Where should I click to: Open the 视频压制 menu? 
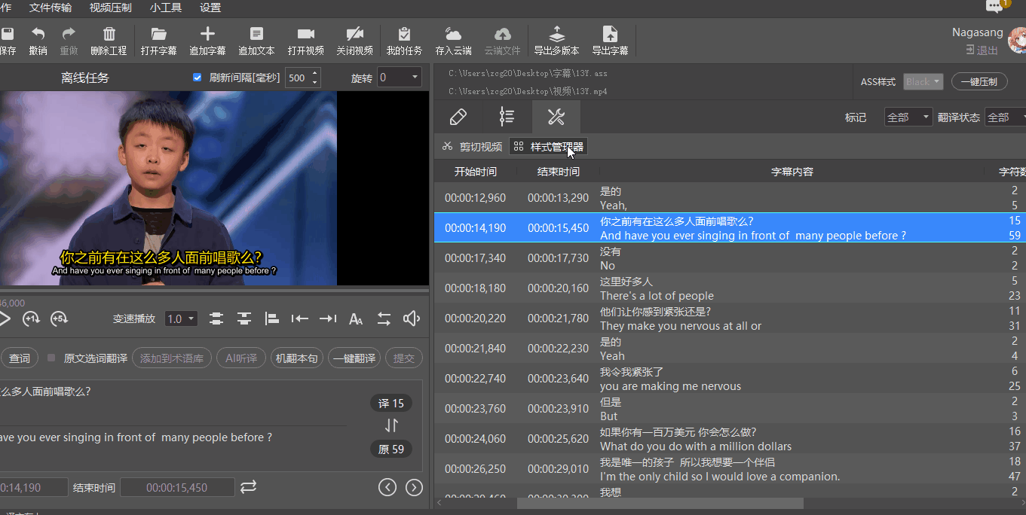[110, 8]
